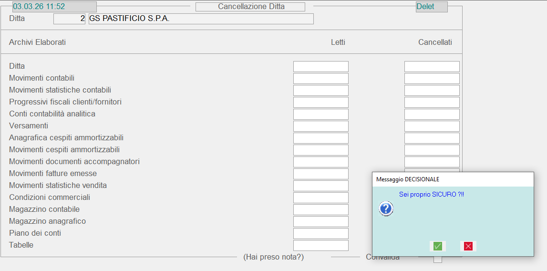The width and height of the screenshot is (547, 271).
Task: Confirm deletion with the green checkmark
Action: 437,246
